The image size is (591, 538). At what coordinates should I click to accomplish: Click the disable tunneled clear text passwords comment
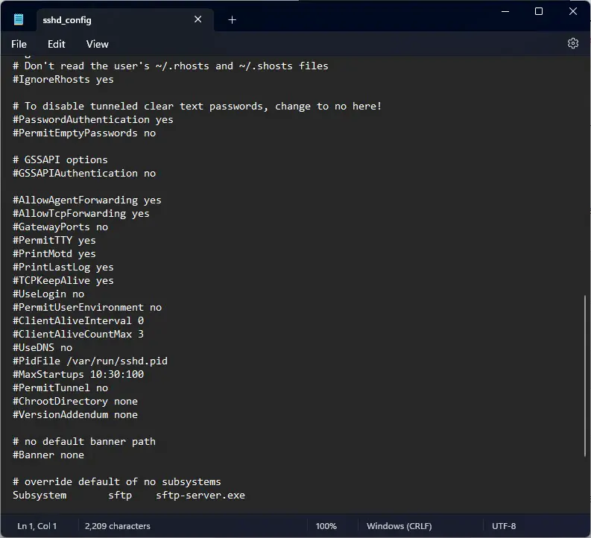click(197, 107)
